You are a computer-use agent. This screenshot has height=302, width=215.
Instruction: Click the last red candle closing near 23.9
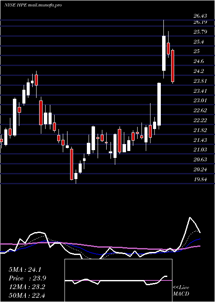point(173,66)
